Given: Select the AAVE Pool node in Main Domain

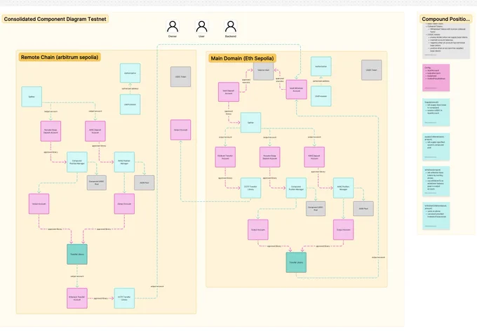Looking at the screenshot, I should point(363,209).
